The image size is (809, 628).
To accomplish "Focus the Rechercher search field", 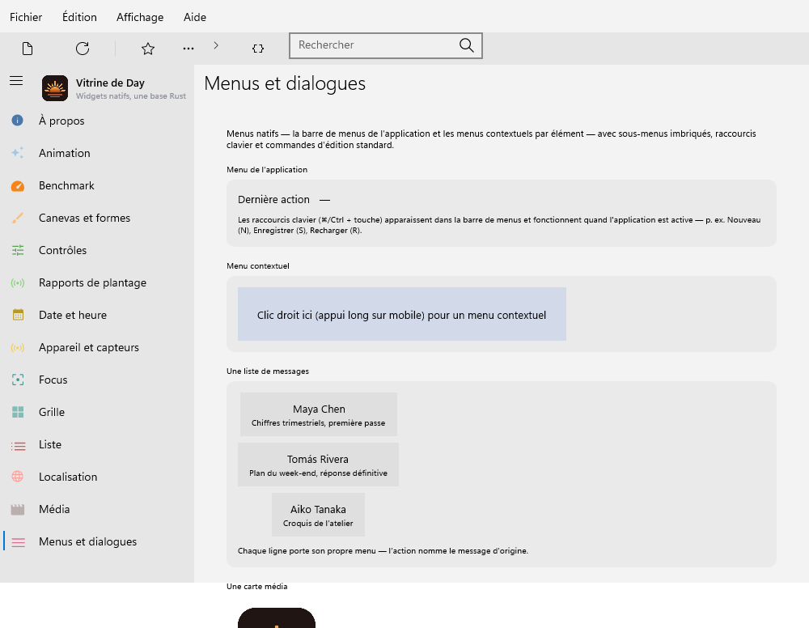I will pos(385,45).
